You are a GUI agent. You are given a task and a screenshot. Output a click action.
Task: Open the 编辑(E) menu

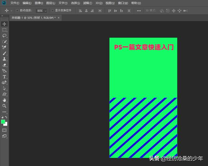[x=27, y=3]
